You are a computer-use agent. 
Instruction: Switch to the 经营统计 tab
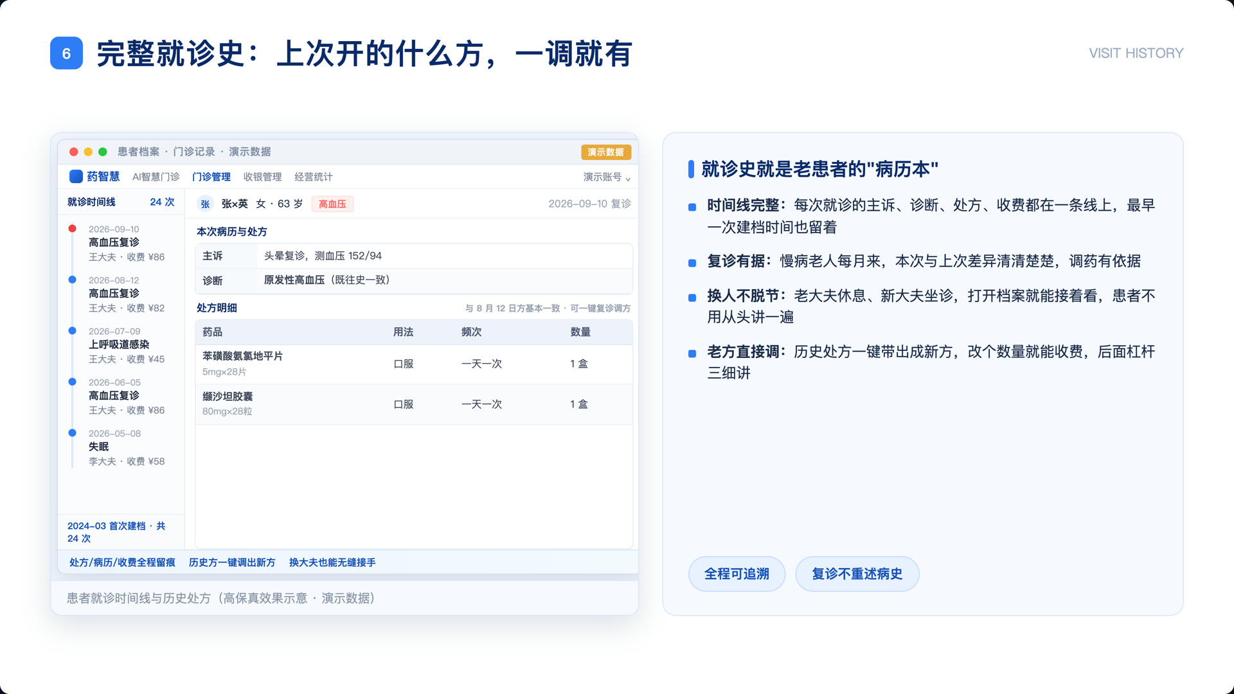pos(313,177)
